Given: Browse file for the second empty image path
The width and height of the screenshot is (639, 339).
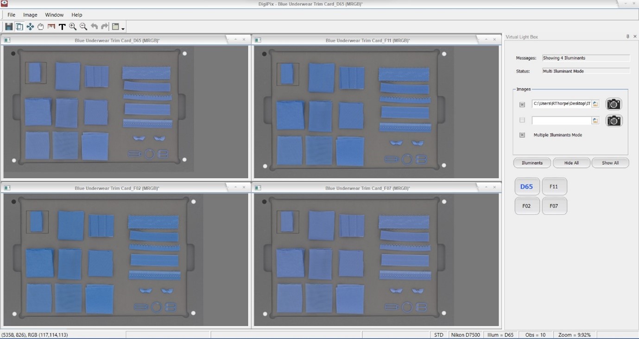Looking at the screenshot, I should (x=595, y=121).
